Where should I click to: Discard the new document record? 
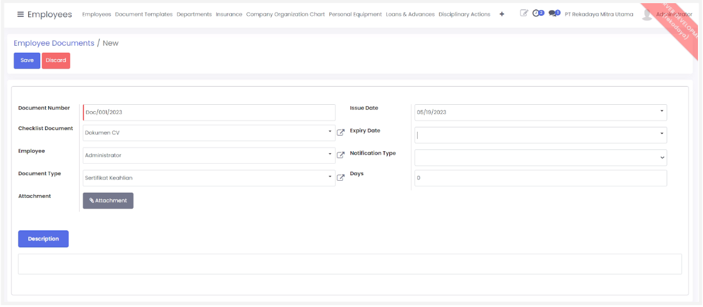tap(56, 60)
